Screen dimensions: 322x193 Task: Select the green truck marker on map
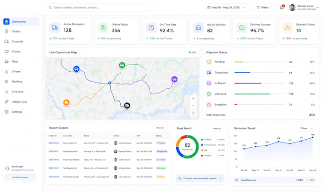(x=122, y=65)
